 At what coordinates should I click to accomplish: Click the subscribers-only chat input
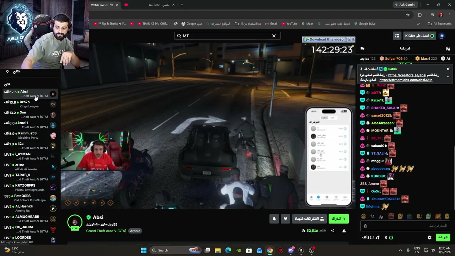click(405, 226)
